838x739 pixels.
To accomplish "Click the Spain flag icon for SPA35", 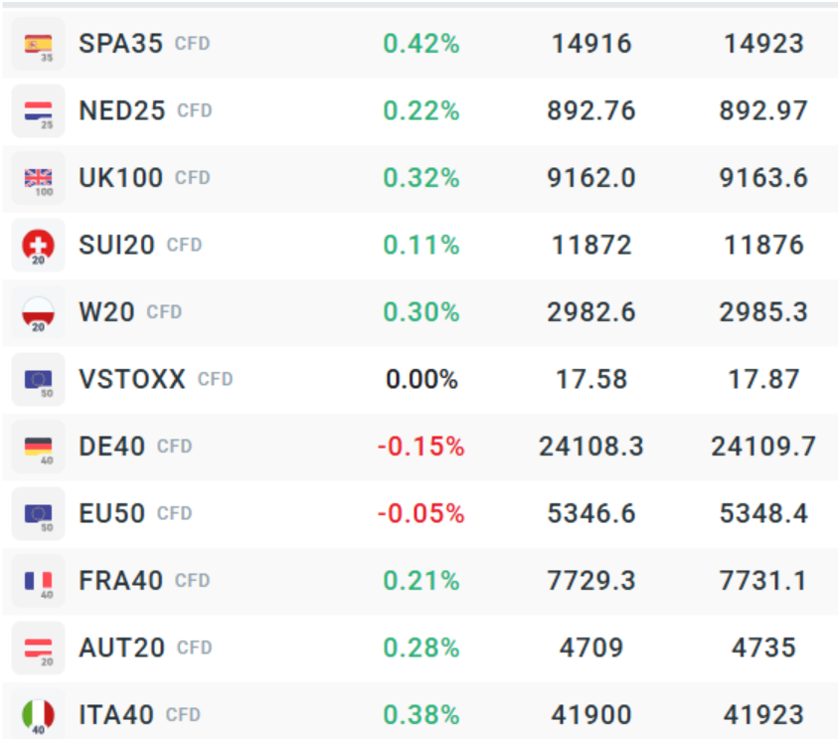I will click(38, 45).
